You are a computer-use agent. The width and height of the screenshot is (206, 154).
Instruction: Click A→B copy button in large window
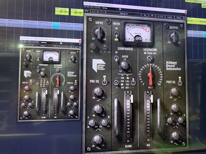pos(160,16)
